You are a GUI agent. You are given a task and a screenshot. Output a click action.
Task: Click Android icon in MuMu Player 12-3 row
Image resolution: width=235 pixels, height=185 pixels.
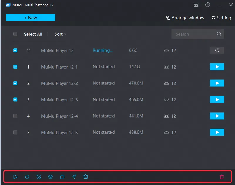pyautogui.click(x=167, y=100)
